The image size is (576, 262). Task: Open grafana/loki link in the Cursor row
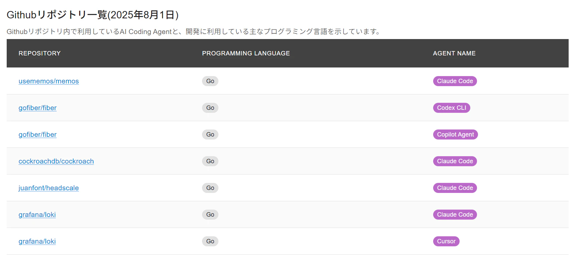[x=37, y=241]
